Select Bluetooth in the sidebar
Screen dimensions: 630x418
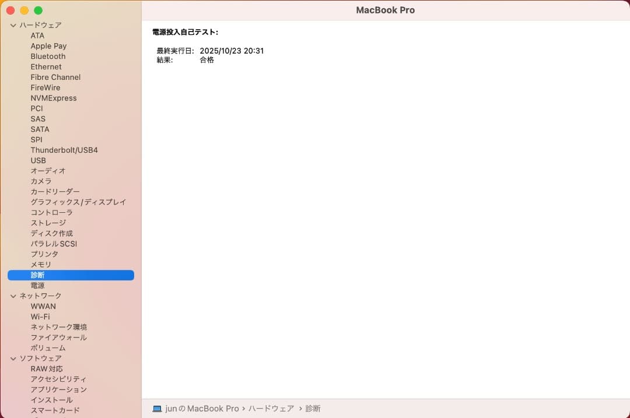coord(48,56)
